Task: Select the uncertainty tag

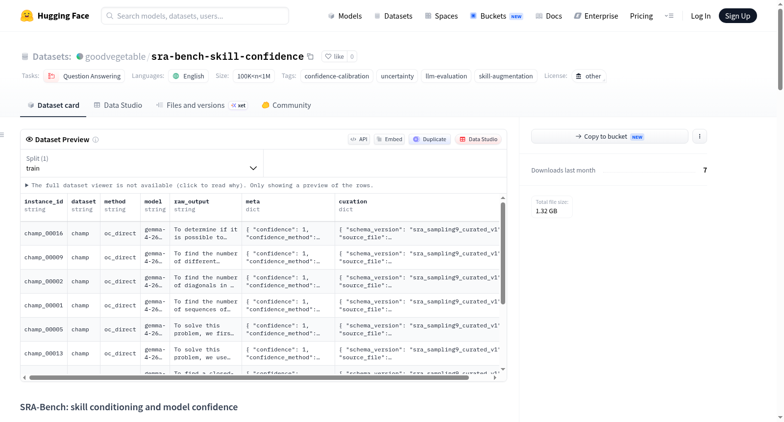Action: [x=397, y=76]
